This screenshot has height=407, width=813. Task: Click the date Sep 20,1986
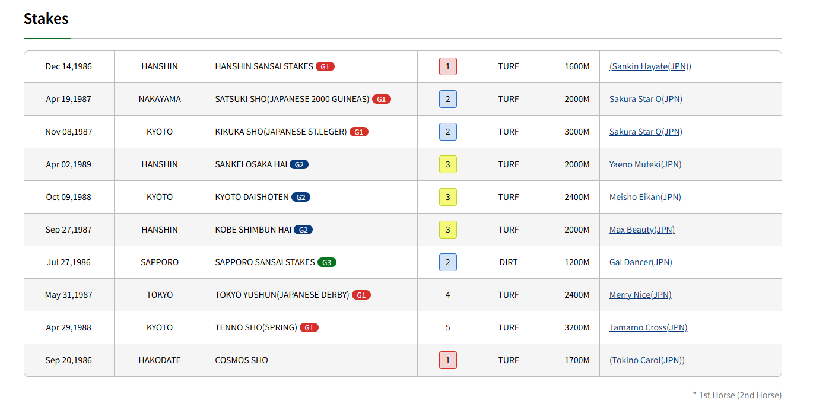tap(69, 360)
